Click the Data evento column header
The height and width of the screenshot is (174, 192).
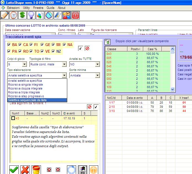[x=135, y=98]
